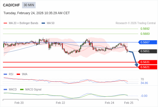Click the red support tag 0.5631
The height and width of the screenshot is (107, 158).
(148, 62)
